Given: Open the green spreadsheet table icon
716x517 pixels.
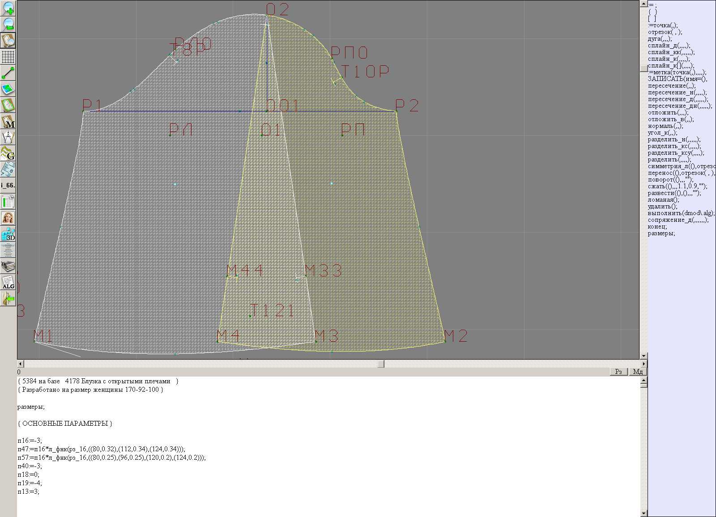Looking at the screenshot, I should pyautogui.click(x=8, y=202).
